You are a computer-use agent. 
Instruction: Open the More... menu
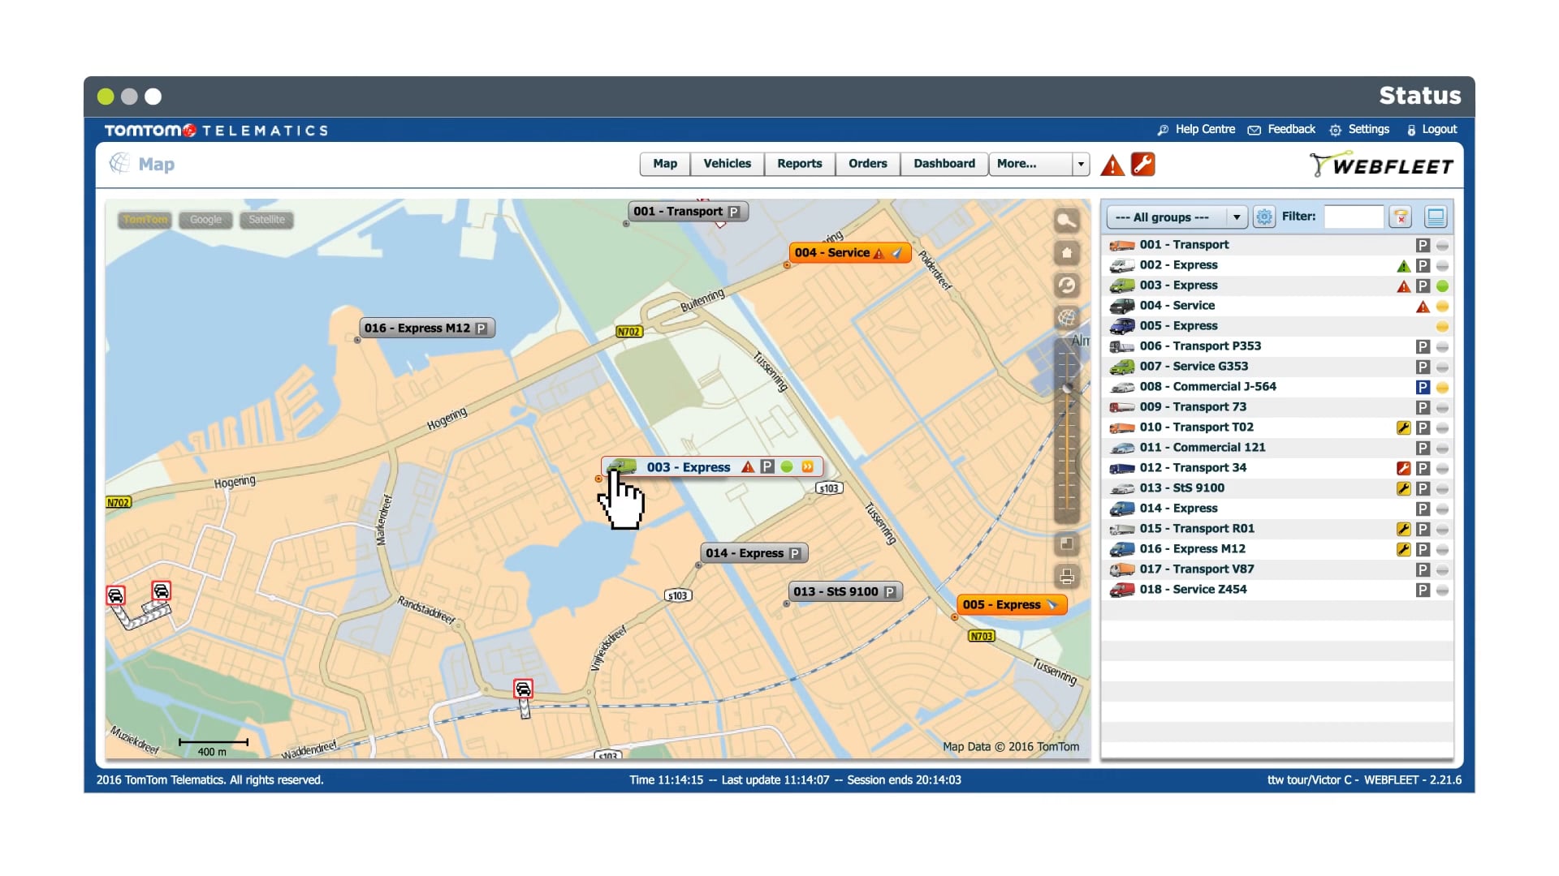(x=1030, y=164)
